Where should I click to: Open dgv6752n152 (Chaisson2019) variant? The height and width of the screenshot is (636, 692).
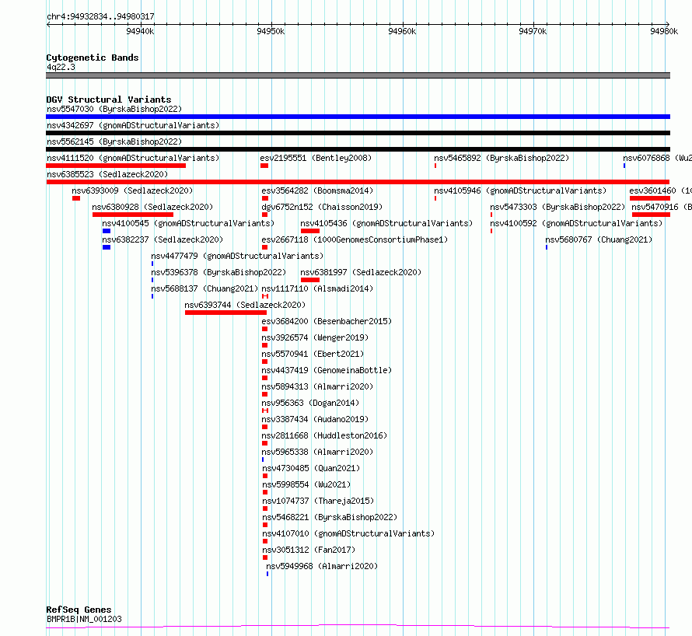pos(322,207)
